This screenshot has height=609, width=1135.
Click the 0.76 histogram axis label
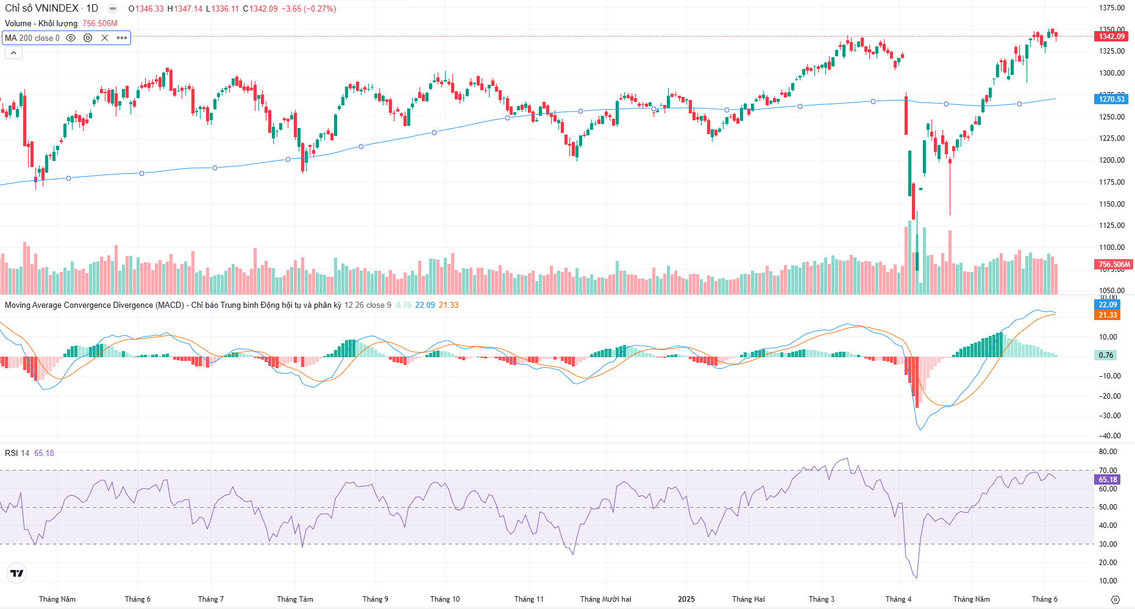(x=1106, y=355)
